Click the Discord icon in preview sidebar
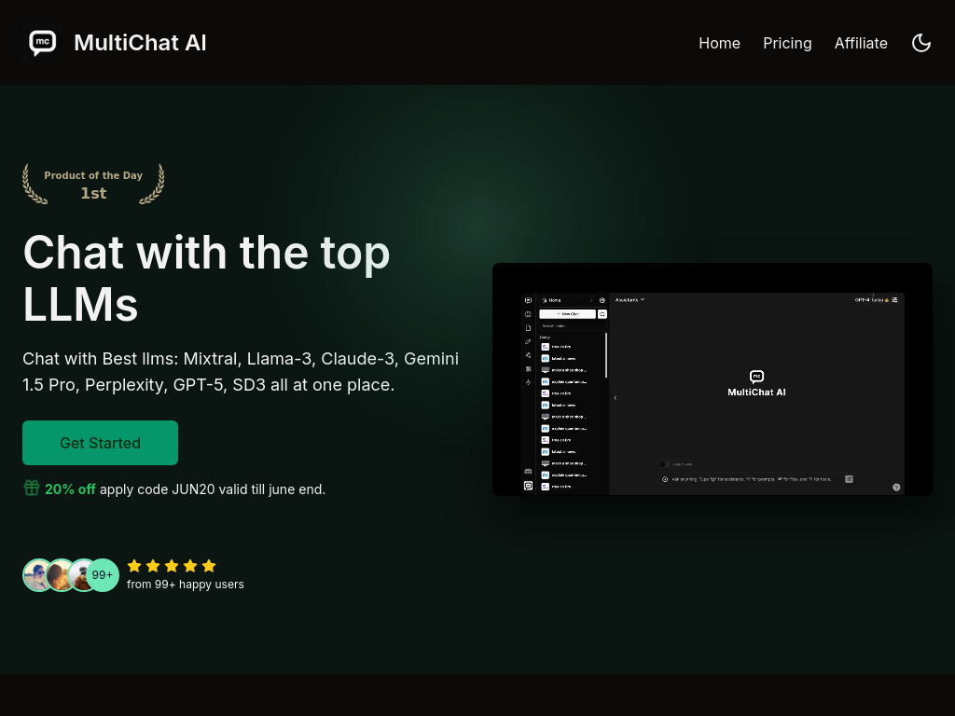955x716 pixels. [x=528, y=472]
